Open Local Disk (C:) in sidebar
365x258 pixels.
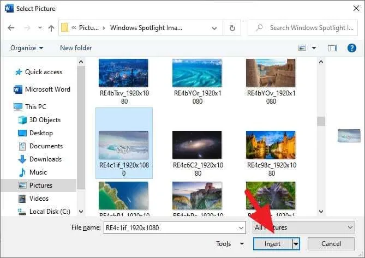click(x=50, y=212)
